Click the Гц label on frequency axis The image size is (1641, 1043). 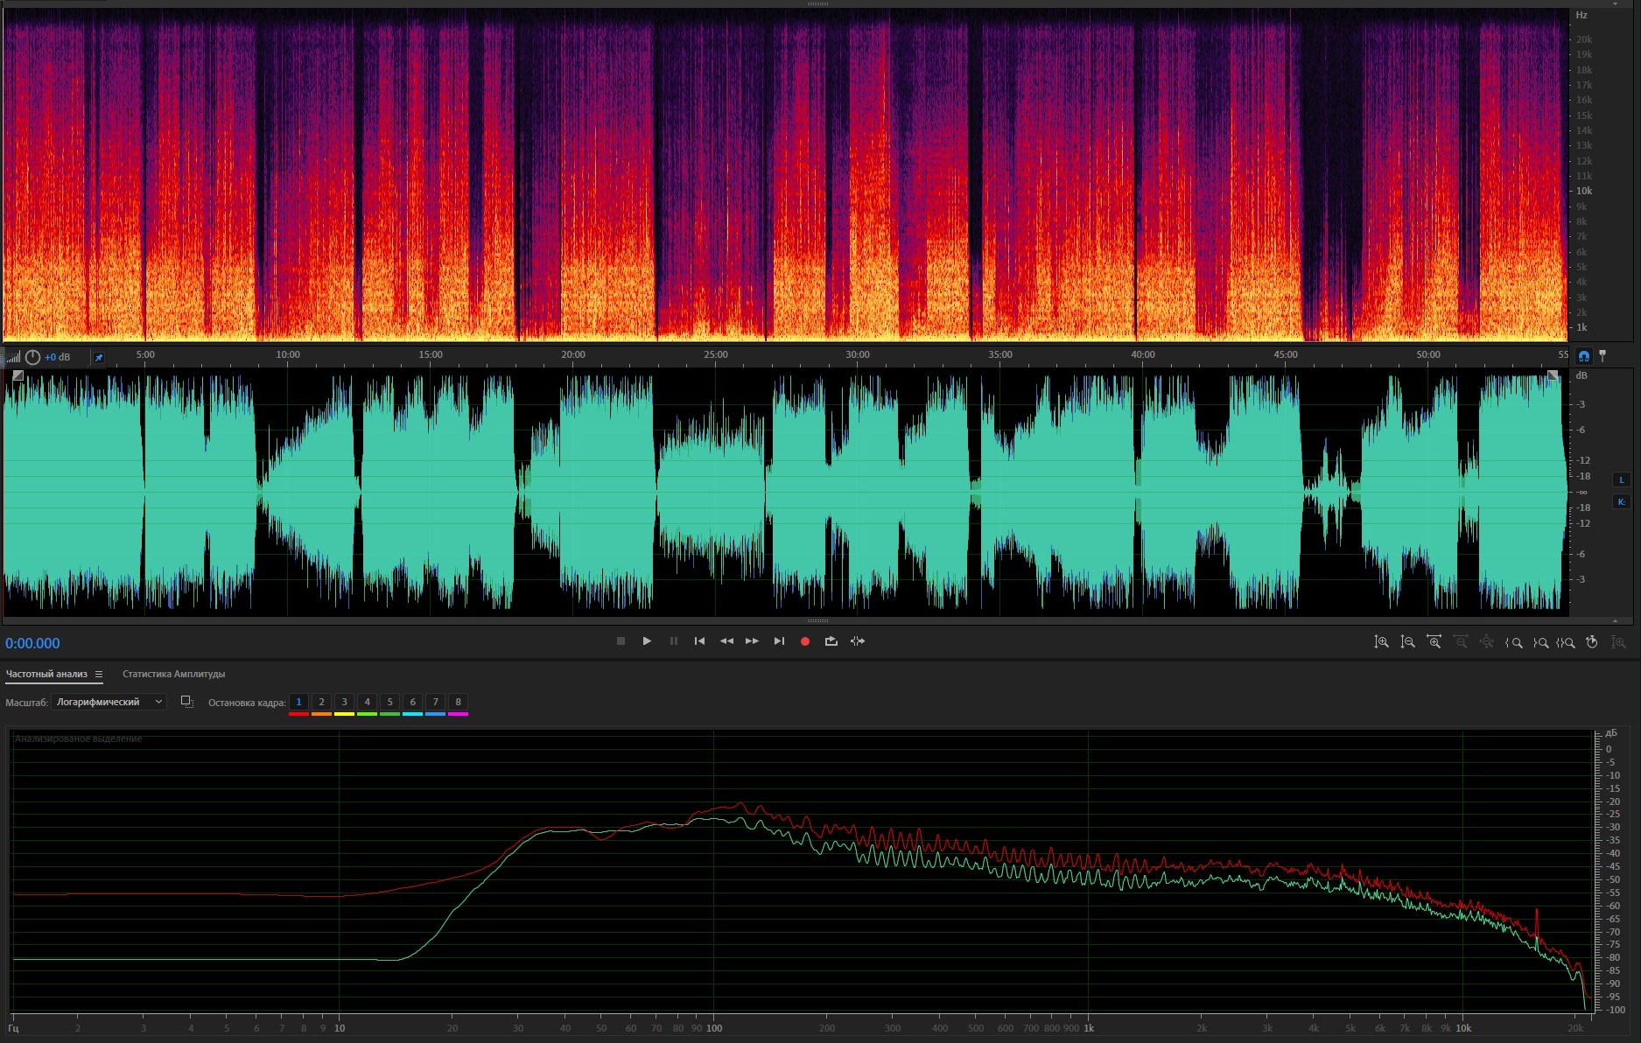13,1028
